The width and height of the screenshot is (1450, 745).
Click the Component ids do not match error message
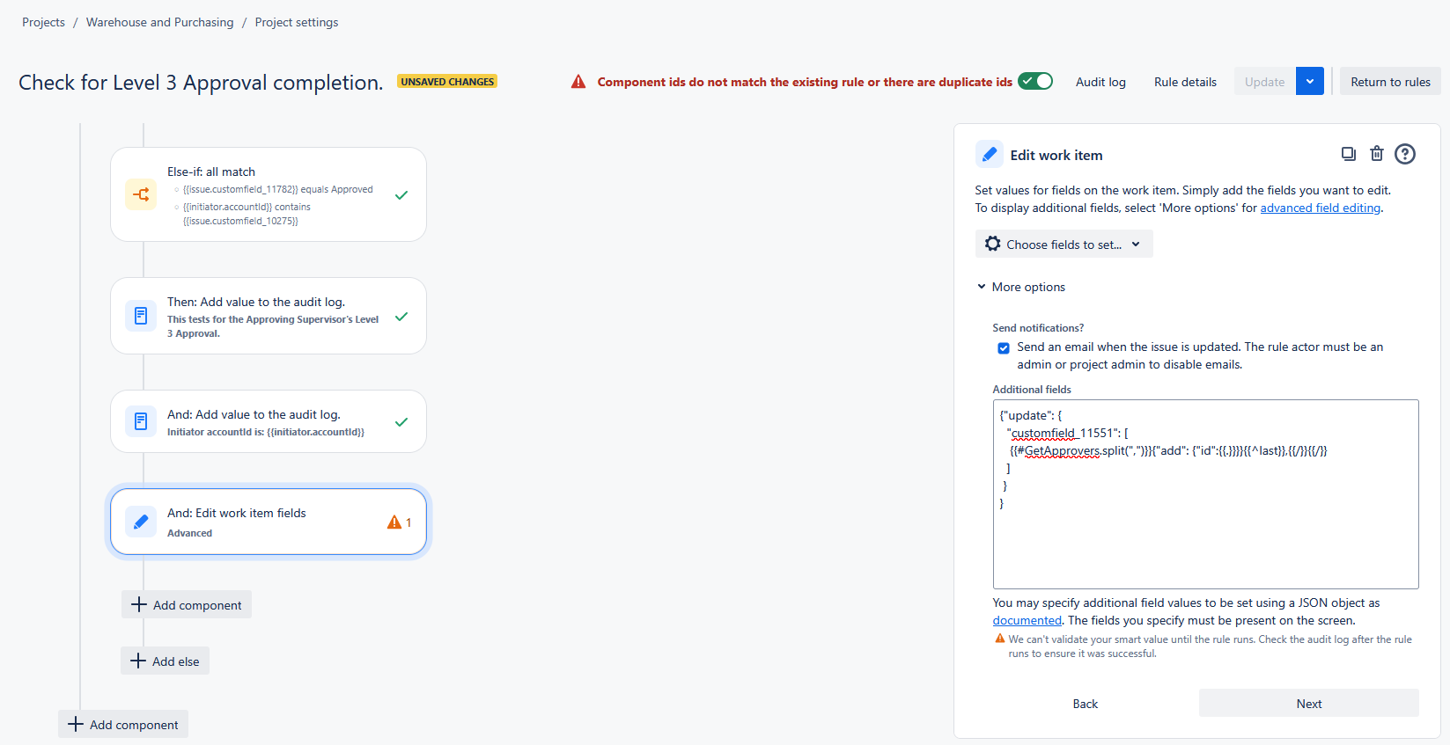(x=805, y=82)
